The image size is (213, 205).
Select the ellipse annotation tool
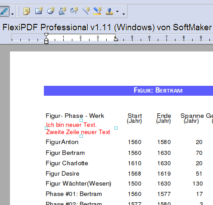pos(50,11)
